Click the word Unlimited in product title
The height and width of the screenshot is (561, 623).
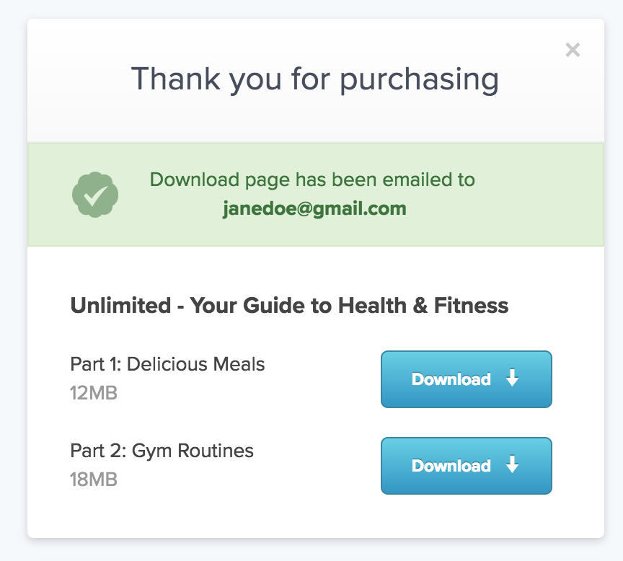coord(121,305)
